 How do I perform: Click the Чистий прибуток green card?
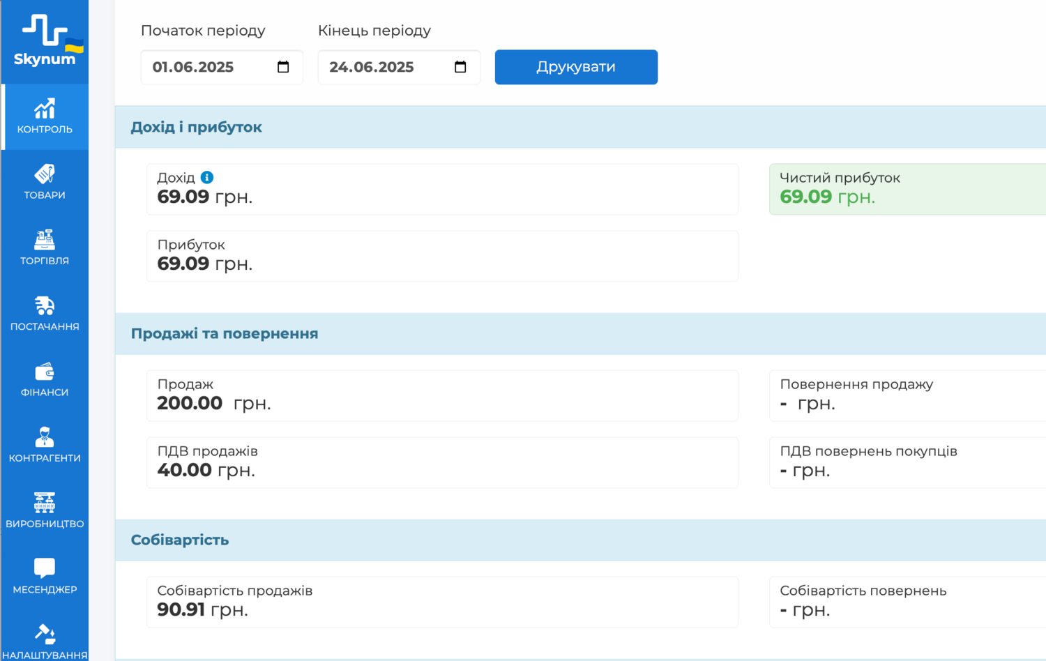coord(907,189)
